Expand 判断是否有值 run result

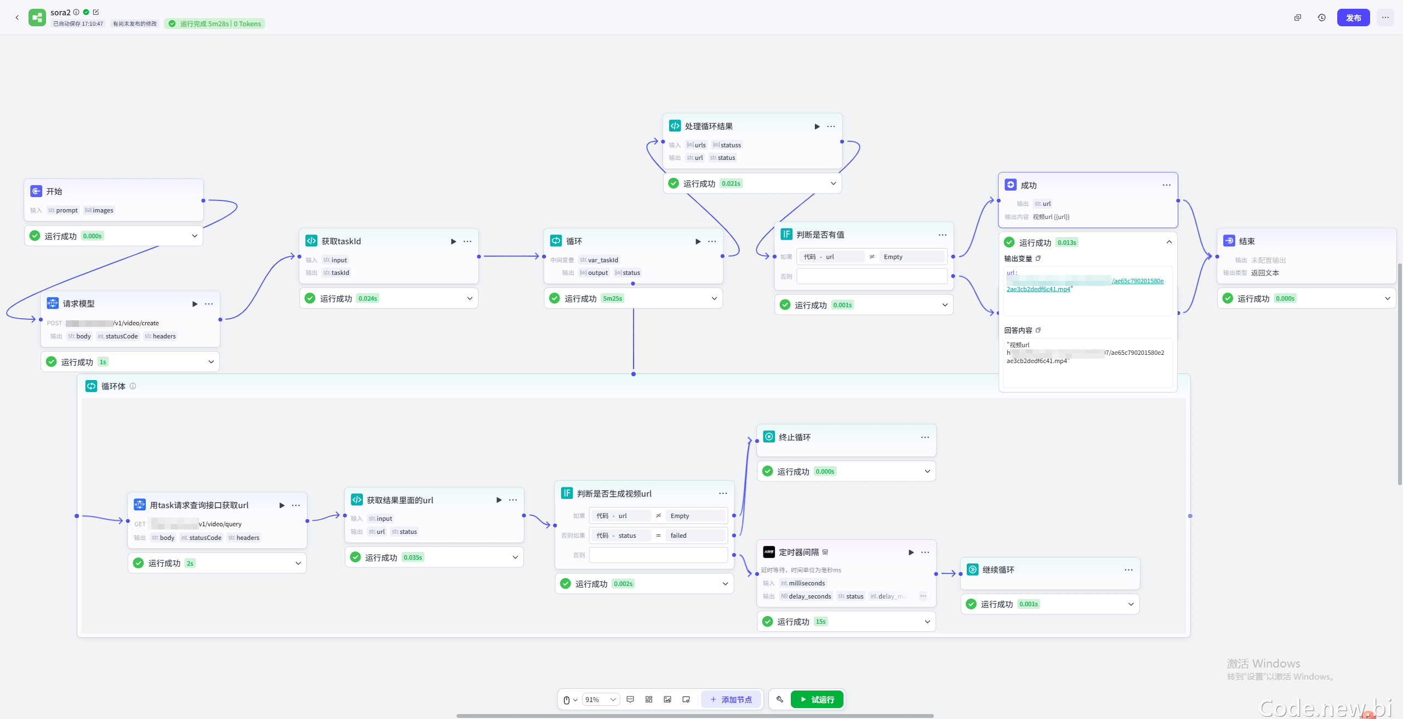pos(945,305)
